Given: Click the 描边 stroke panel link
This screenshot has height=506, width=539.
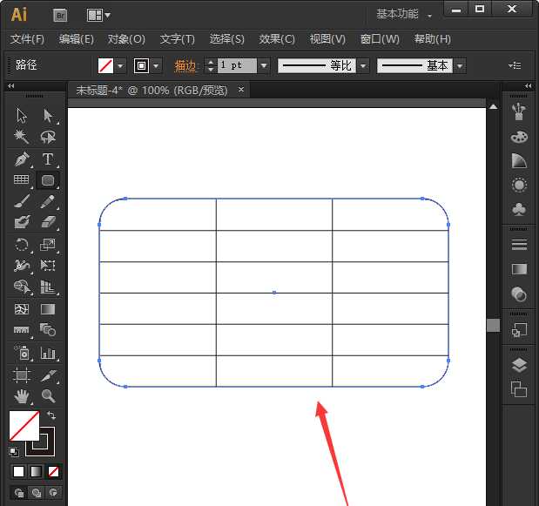Looking at the screenshot, I should tap(185, 65).
